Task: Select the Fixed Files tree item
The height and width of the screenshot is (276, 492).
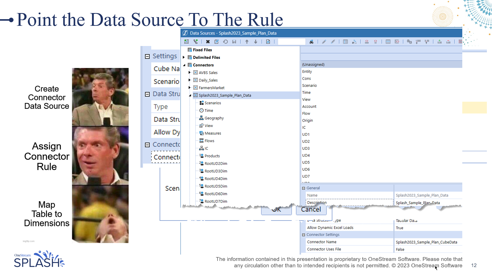Action: pos(202,50)
